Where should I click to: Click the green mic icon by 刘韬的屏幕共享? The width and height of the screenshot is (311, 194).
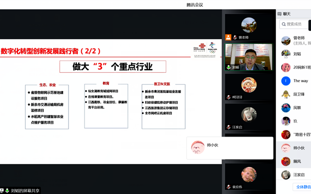(7, 191)
